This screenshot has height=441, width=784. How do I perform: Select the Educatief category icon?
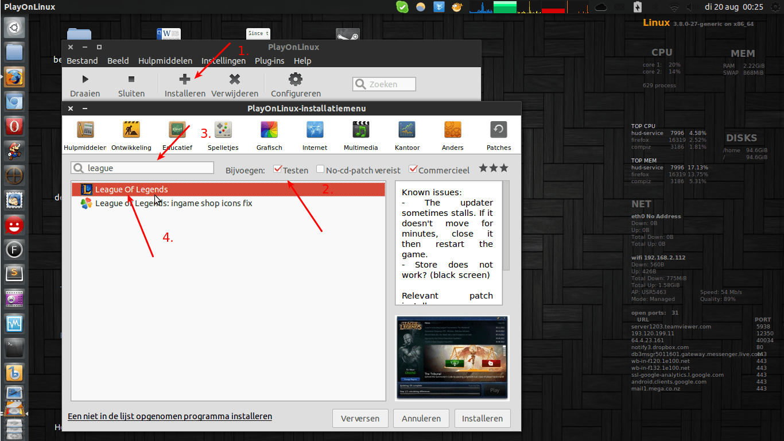(x=177, y=130)
